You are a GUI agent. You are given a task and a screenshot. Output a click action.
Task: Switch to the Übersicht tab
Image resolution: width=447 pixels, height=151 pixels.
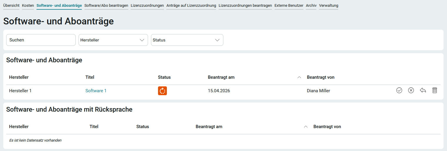pyautogui.click(x=11, y=6)
